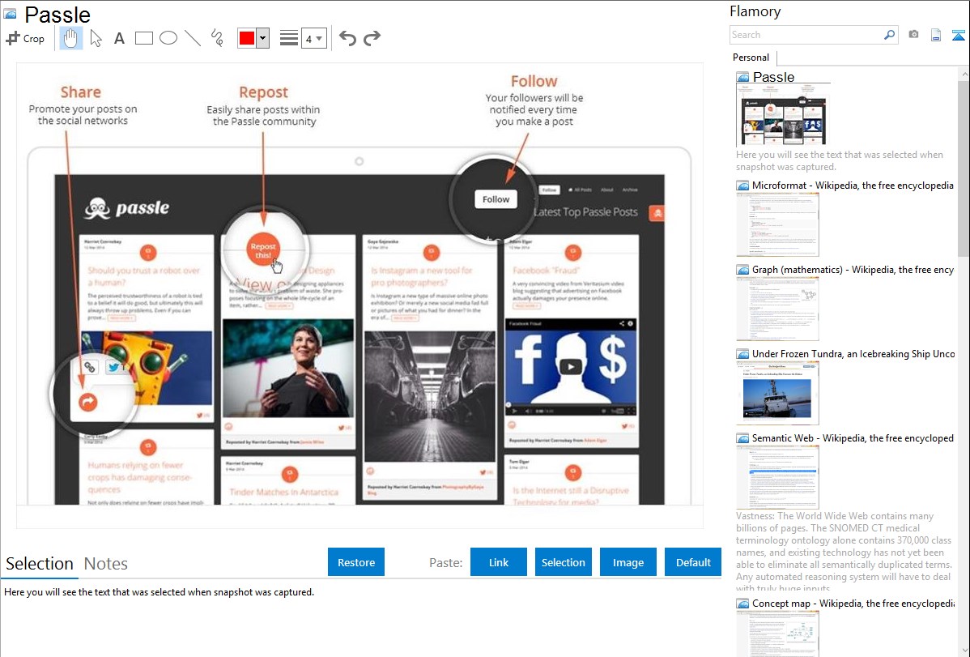Click the placeholder description under the Passle thumbnail
Screen dimensions: 970x657
[x=840, y=160]
